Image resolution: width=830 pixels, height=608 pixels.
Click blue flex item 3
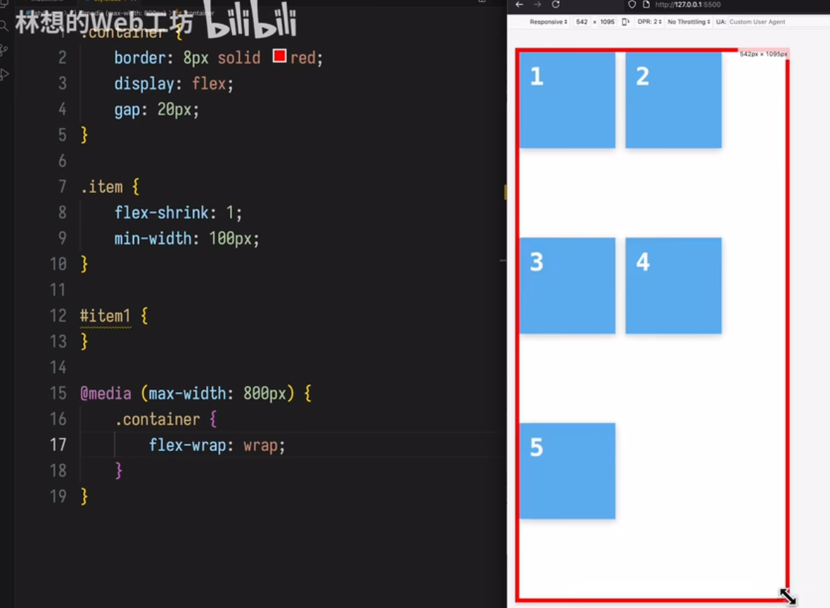pos(568,286)
